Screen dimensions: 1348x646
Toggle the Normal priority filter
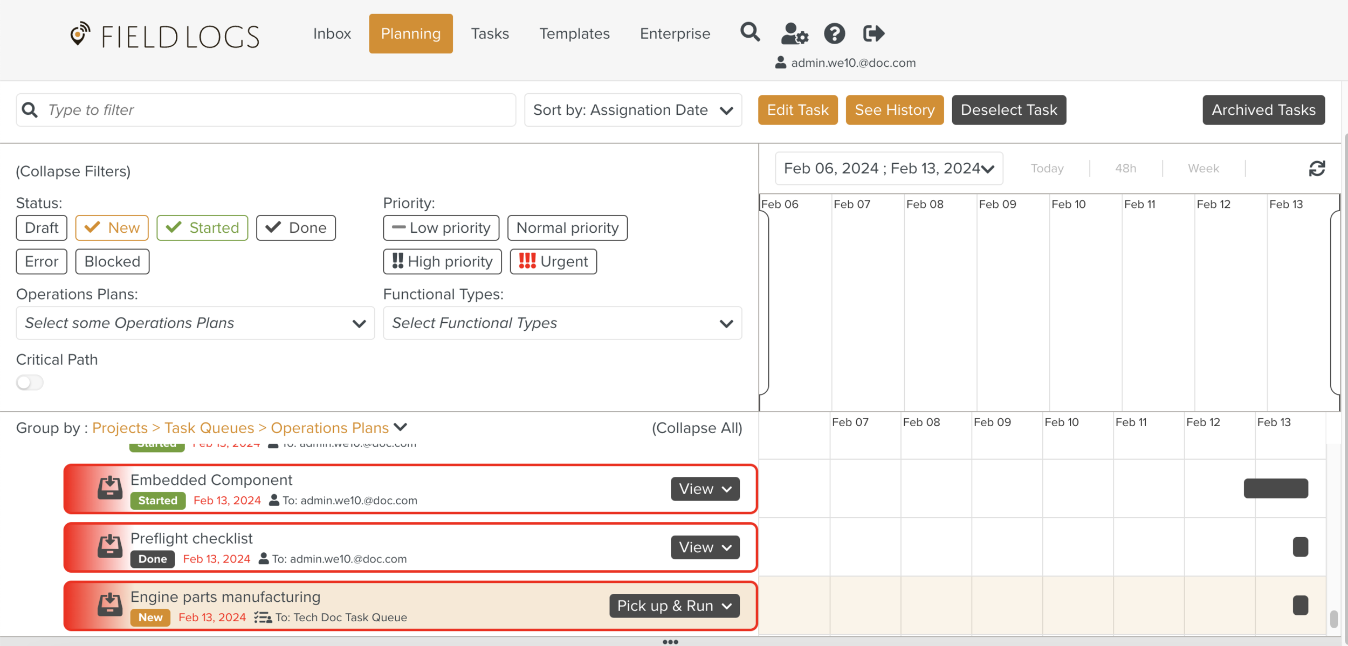(567, 228)
